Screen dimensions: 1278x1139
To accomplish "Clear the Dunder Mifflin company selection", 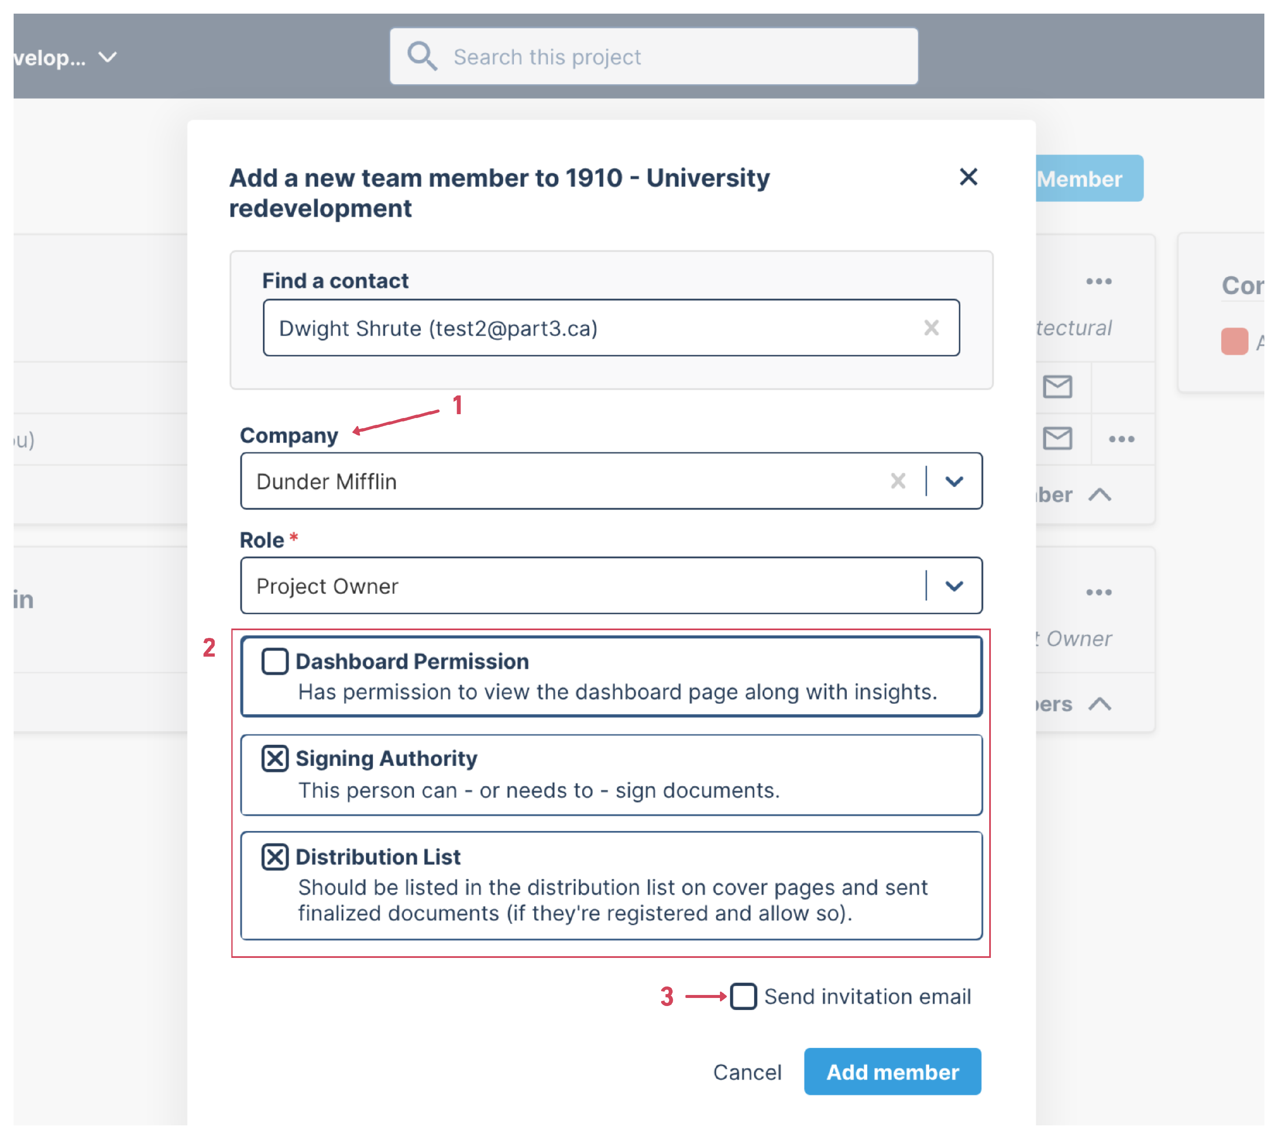I will click(898, 481).
